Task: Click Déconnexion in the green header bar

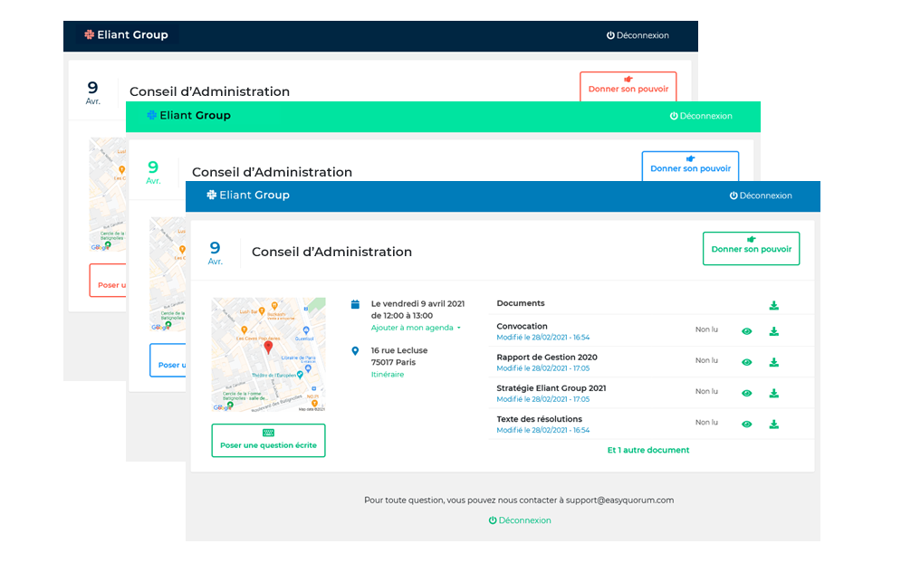Action: (x=699, y=116)
